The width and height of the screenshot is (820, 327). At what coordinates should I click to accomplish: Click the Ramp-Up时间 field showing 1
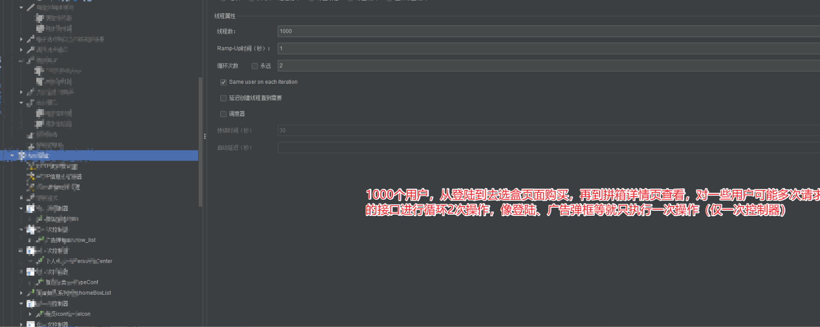click(x=549, y=48)
